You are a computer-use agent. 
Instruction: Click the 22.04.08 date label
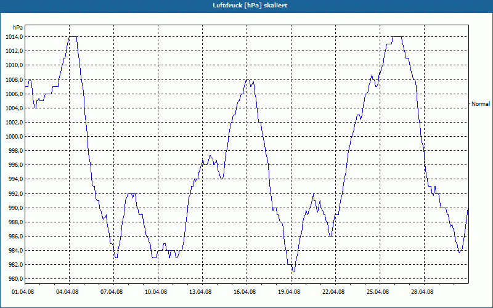[x=333, y=292]
